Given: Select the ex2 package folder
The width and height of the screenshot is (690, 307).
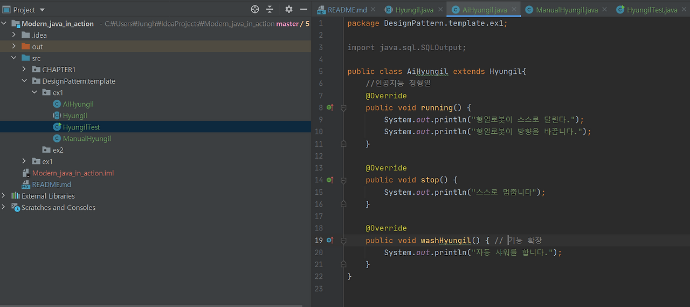Looking at the screenshot, I should click(58, 150).
